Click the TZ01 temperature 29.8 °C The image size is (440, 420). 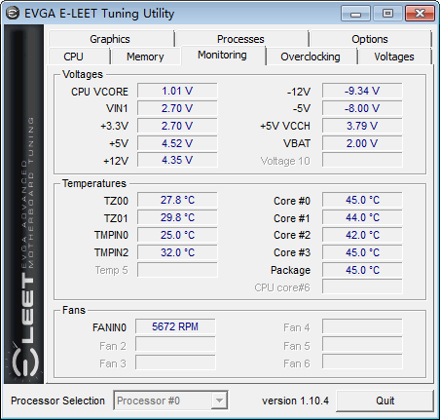177,217
